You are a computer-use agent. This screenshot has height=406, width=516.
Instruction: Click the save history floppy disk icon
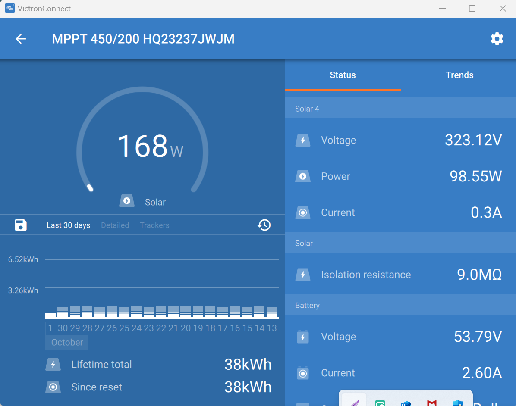(x=21, y=225)
